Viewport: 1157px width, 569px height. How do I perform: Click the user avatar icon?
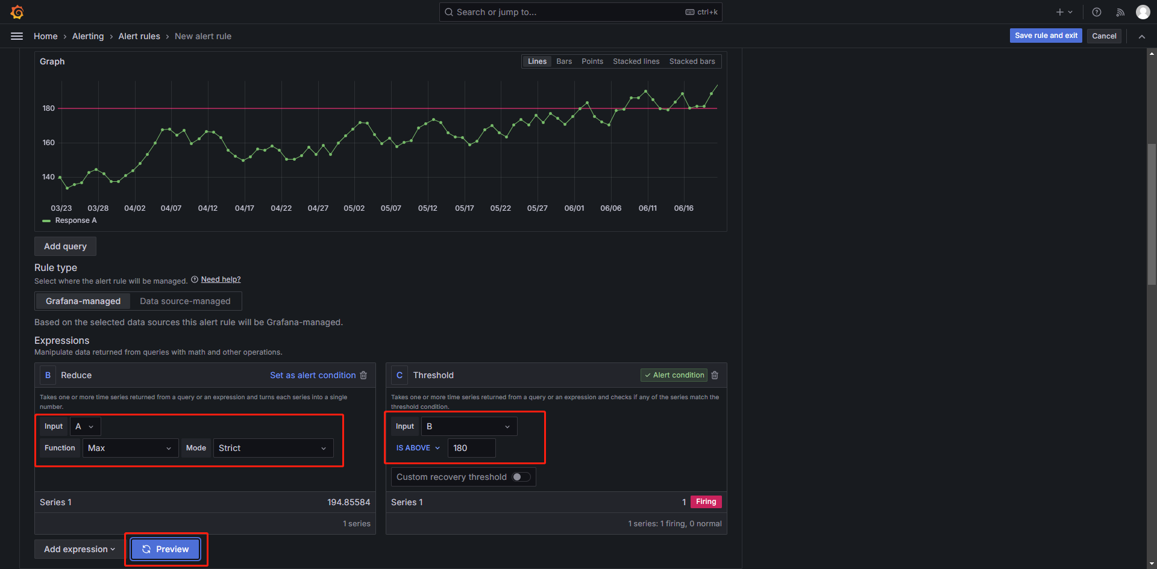[1143, 12]
